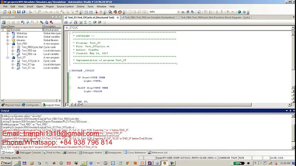Click the first editor toolbar icon
The width and height of the screenshot is (296, 166).
click(x=66, y=23)
